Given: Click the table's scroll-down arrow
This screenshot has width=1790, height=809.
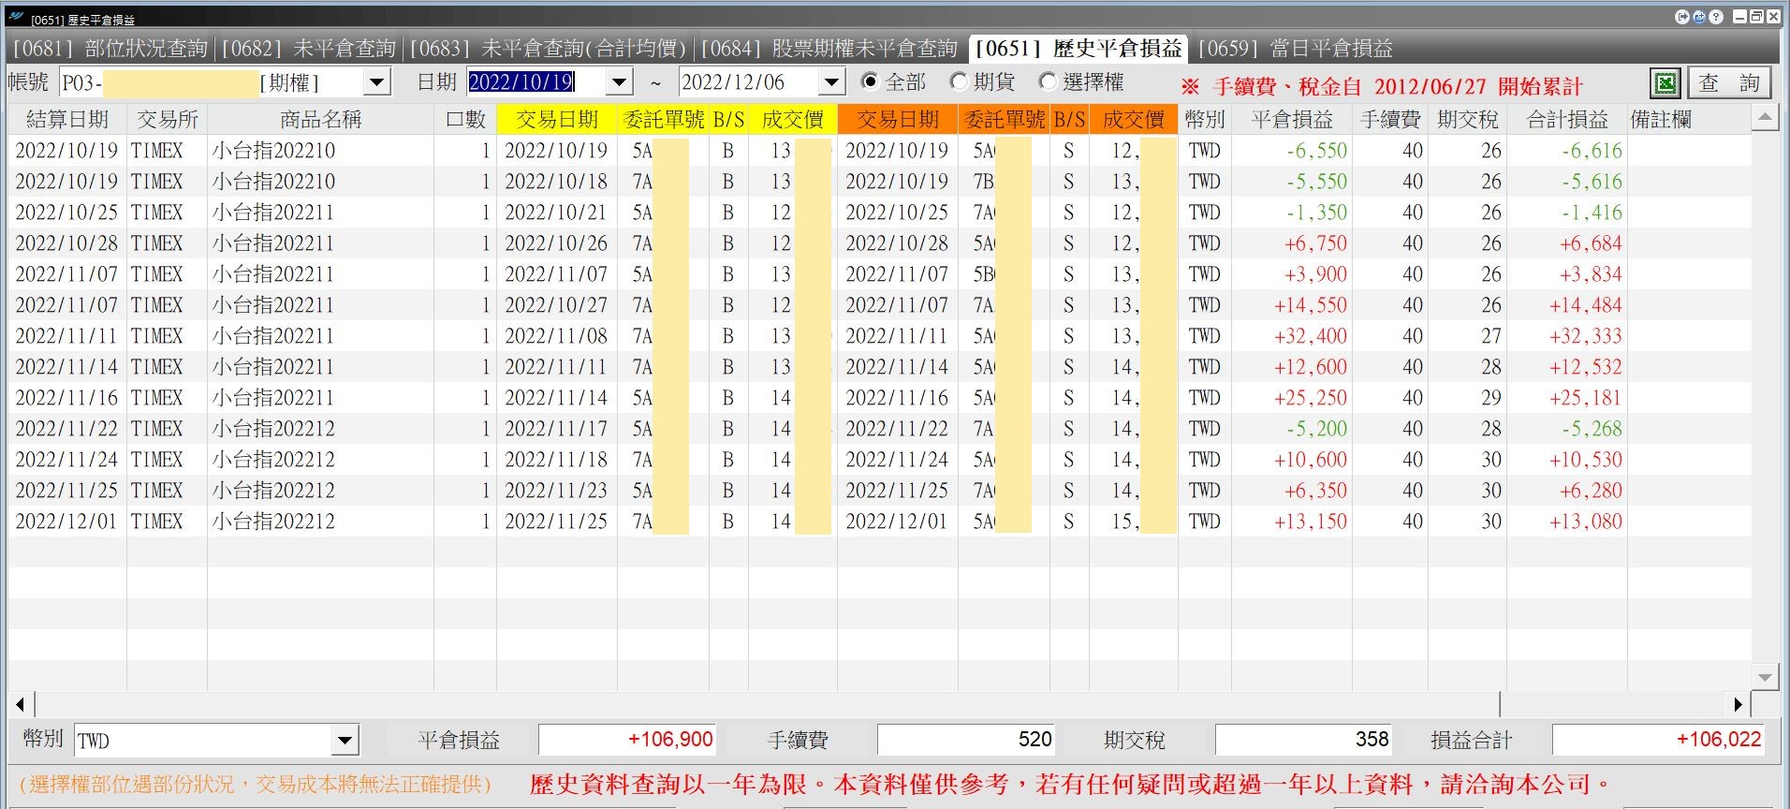Looking at the screenshot, I should [x=1765, y=677].
